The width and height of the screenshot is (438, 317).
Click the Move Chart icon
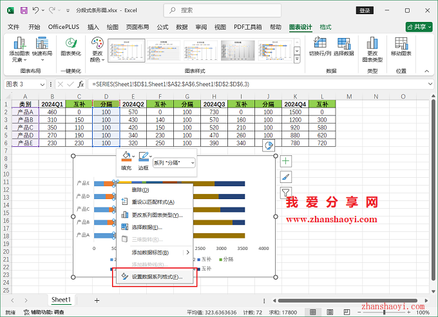coord(401,46)
